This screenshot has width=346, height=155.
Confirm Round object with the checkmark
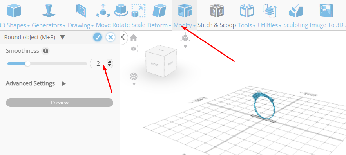98,37
